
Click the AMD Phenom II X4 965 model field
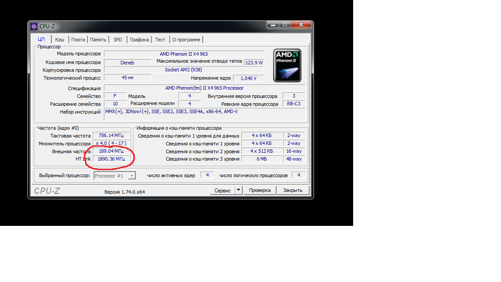coord(184,54)
